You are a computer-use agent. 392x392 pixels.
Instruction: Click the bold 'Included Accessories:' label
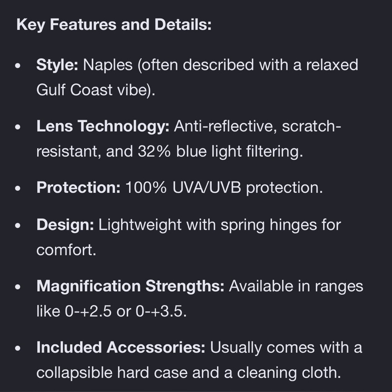tap(121, 347)
